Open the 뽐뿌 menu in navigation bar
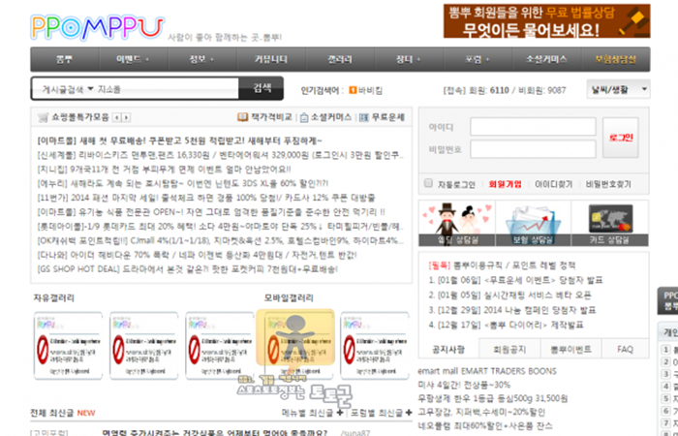678x436 pixels. [x=65, y=59]
